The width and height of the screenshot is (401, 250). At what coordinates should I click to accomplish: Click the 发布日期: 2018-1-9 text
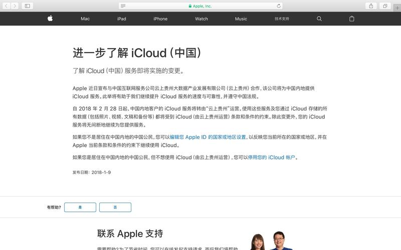click(92, 172)
